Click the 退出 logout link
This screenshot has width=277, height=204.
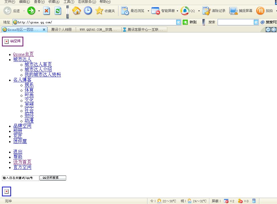tap(18, 152)
